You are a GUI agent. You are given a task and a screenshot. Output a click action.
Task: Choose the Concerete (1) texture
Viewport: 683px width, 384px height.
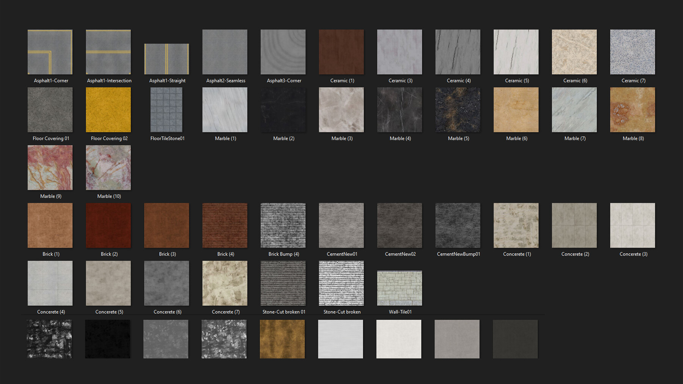(516, 226)
